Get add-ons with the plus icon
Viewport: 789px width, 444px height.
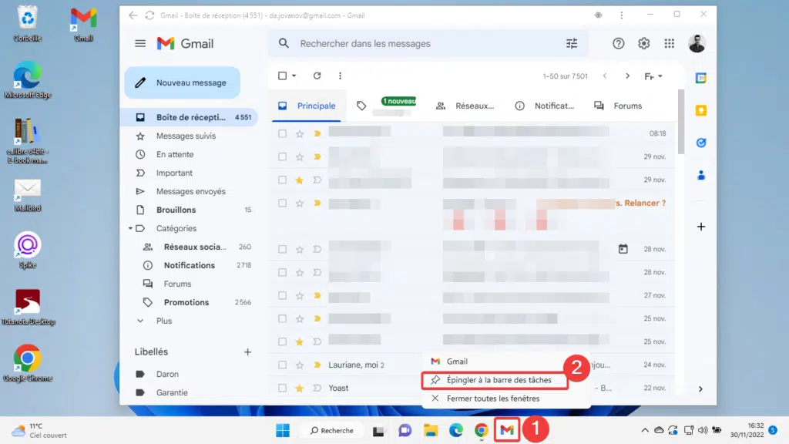click(x=701, y=227)
